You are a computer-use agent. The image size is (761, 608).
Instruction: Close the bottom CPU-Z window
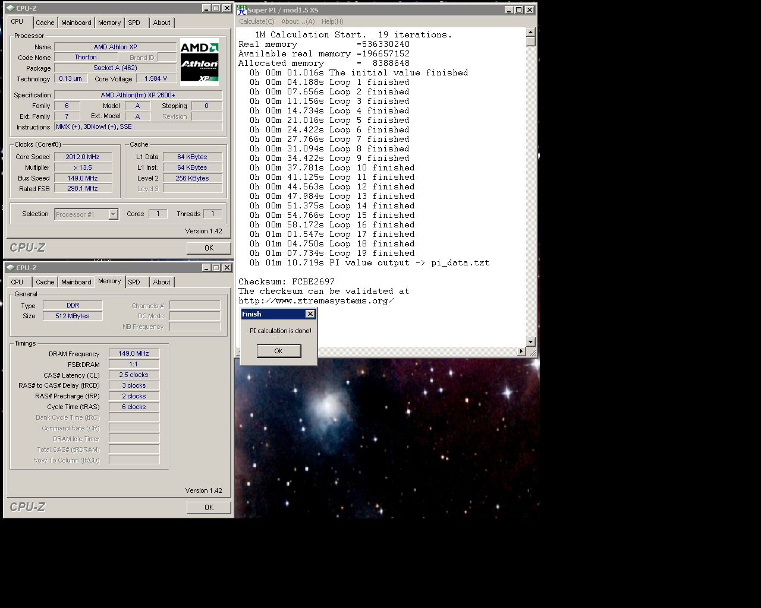pyautogui.click(x=227, y=268)
